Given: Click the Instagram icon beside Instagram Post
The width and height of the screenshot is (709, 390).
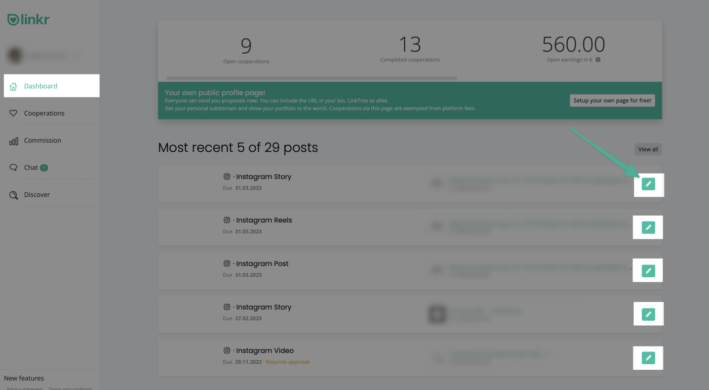Looking at the screenshot, I should pyautogui.click(x=227, y=264).
